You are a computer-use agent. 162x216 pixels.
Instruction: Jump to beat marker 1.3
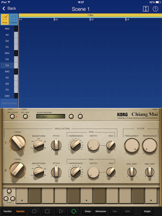pos(92,19)
